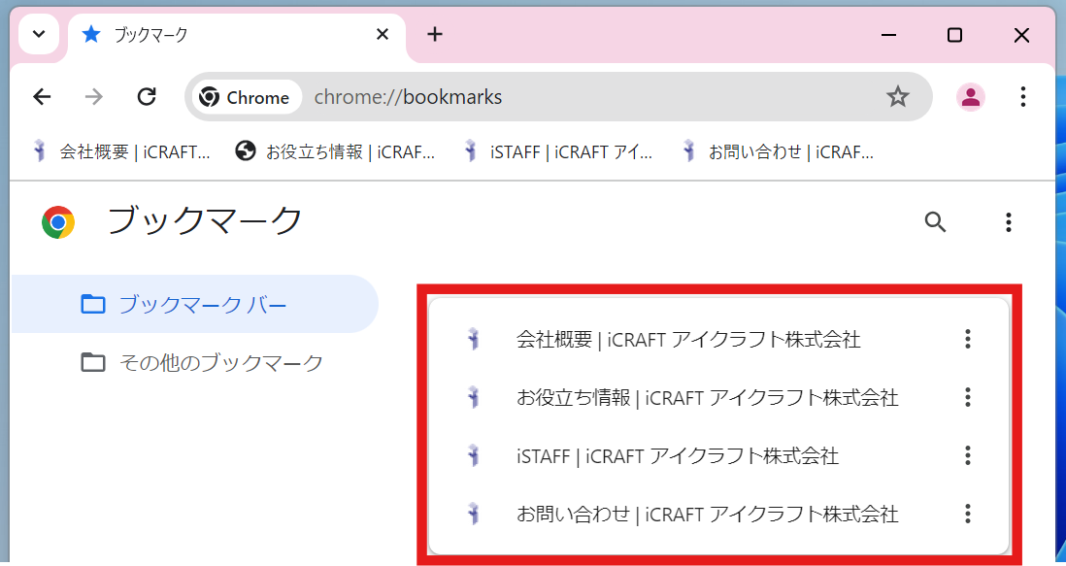The height and width of the screenshot is (566, 1066).
Task: Click the forward navigation arrow
Action: click(x=94, y=97)
